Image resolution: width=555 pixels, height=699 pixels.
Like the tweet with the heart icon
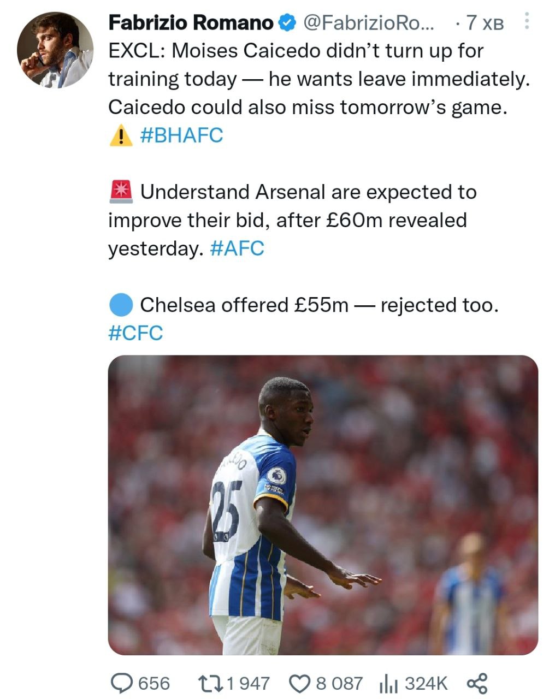[298, 683]
